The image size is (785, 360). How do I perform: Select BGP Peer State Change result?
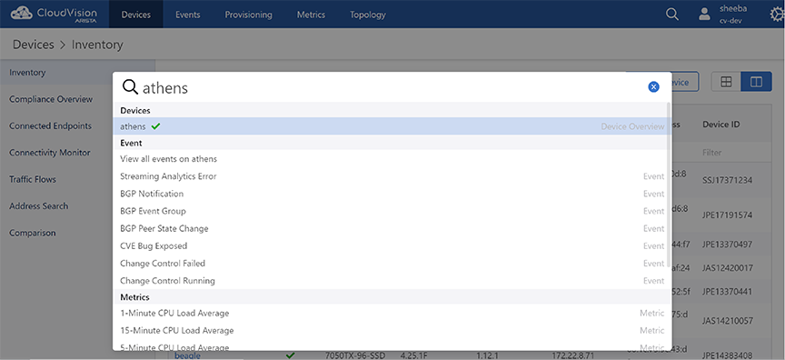tap(392, 229)
